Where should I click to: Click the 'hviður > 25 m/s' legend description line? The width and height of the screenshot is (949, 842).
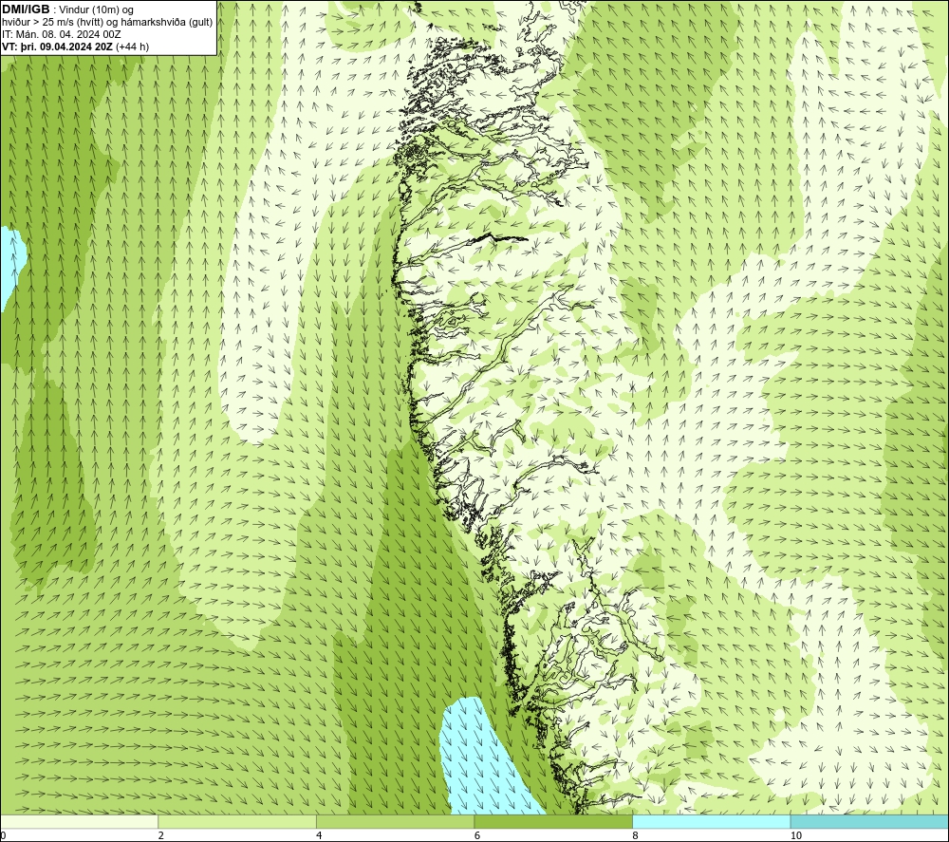107,23
